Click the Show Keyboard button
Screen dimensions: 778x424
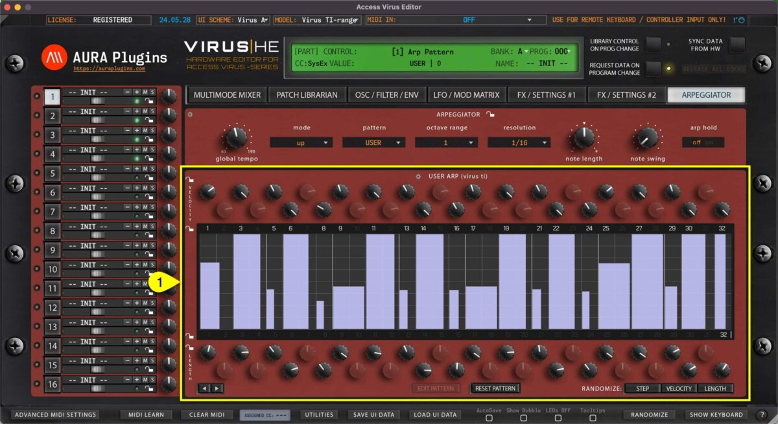(x=716, y=414)
